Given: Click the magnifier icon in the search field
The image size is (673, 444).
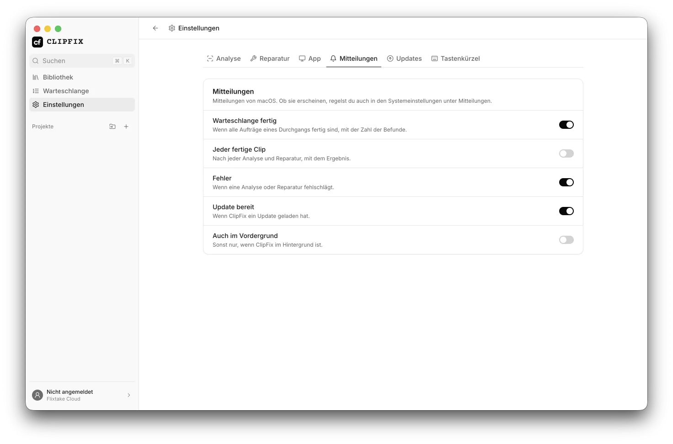Looking at the screenshot, I should pos(36,61).
